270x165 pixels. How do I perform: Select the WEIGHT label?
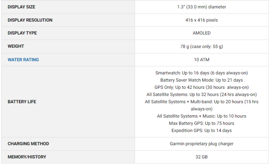pos(16,46)
